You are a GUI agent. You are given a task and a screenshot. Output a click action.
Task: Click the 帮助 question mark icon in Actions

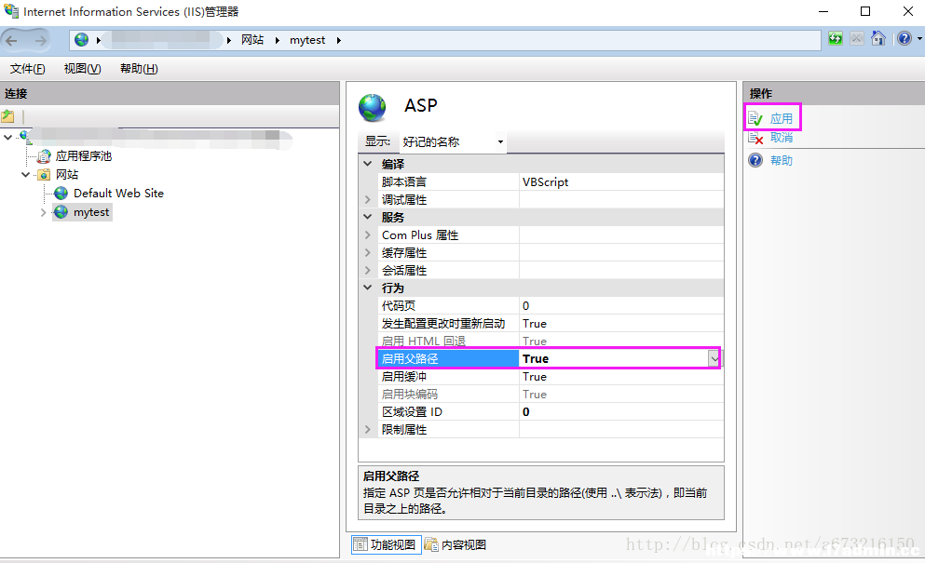point(755,160)
